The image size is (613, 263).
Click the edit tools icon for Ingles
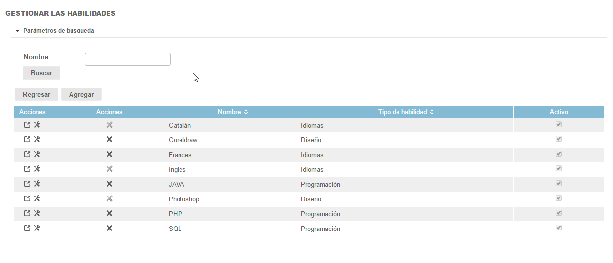[37, 169]
